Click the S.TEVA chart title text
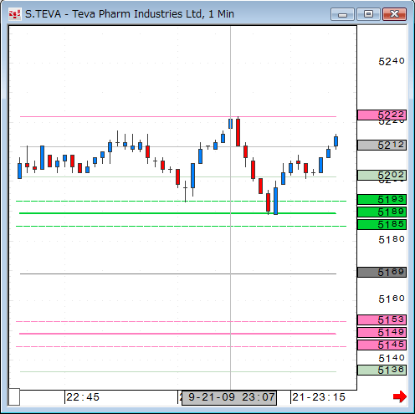The height and width of the screenshot is (414, 415). [130, 14]
